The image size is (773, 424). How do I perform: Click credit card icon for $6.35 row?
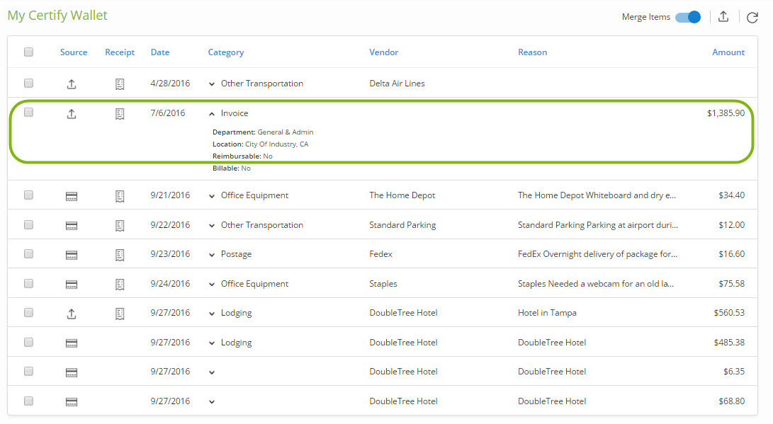click(x=72, y=373)
